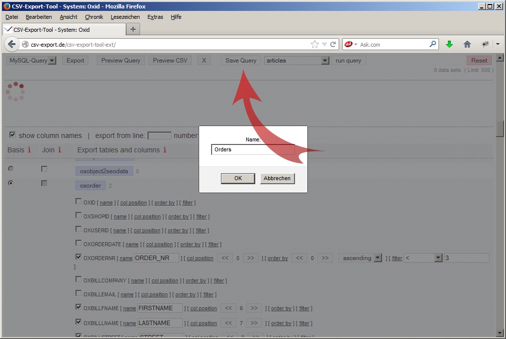
Task: Click the Save Query button
Action: 241,61
